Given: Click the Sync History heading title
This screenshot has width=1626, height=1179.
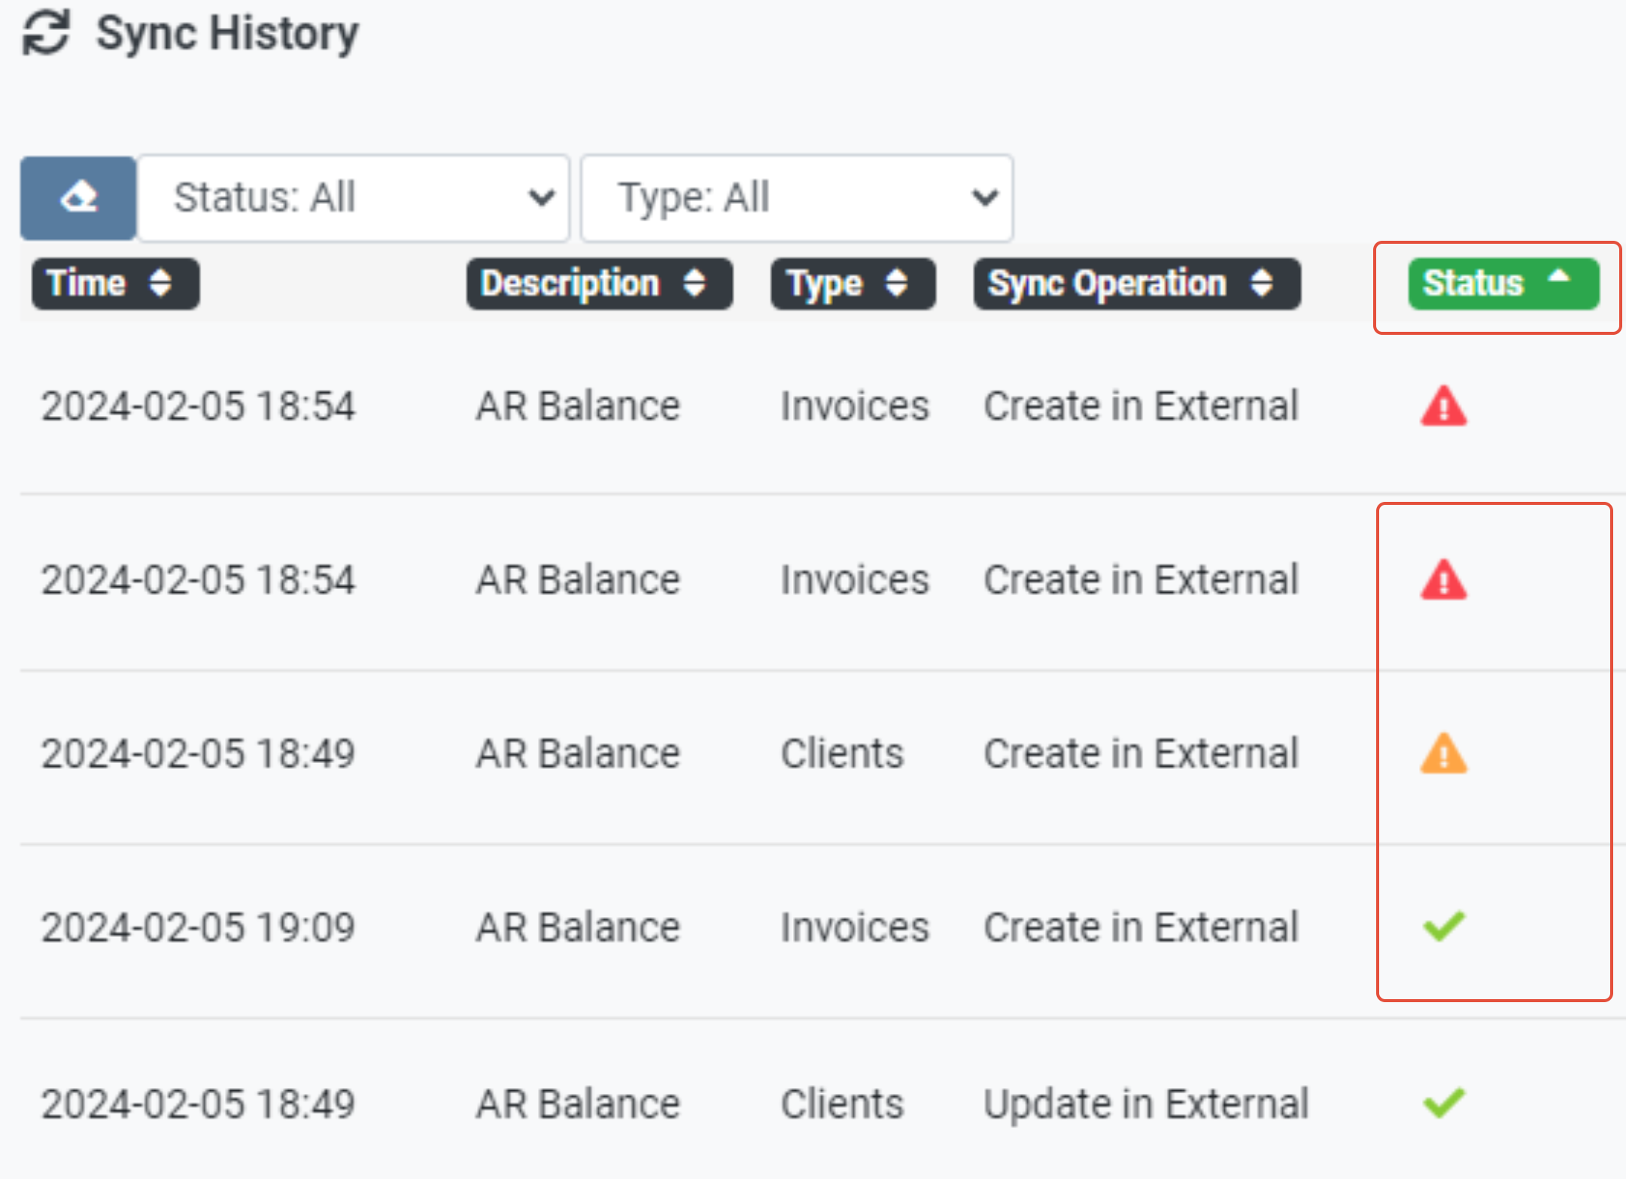Looking at the screenshot, I should (227, 33).
